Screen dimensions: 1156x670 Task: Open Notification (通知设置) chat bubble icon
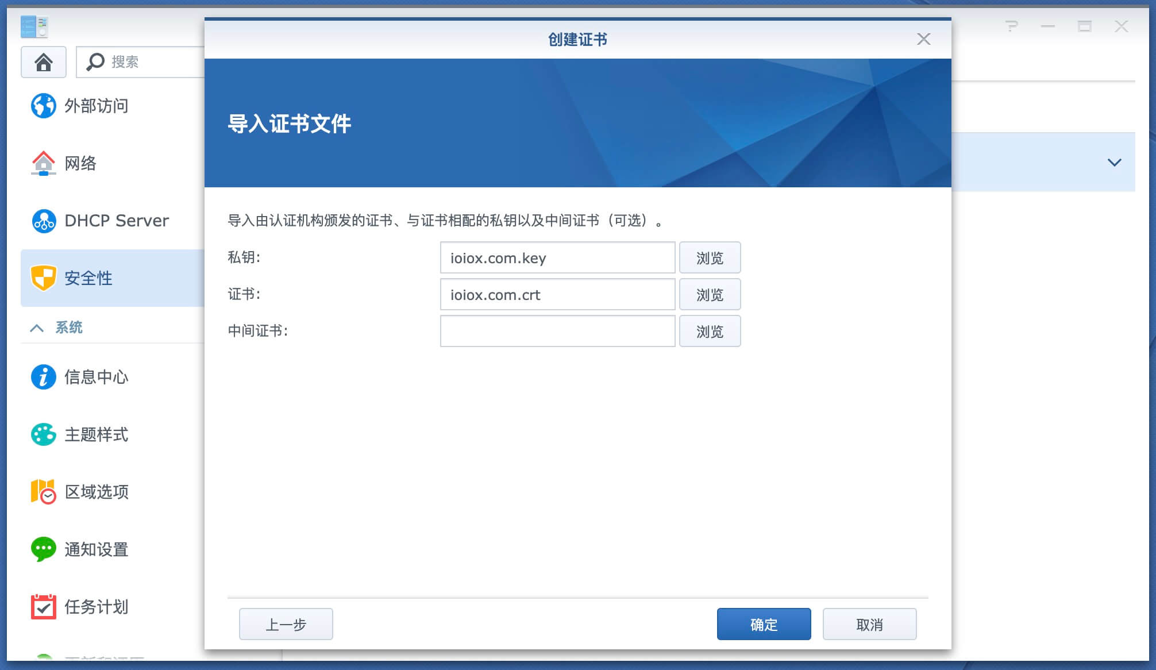tap(43, 549)
